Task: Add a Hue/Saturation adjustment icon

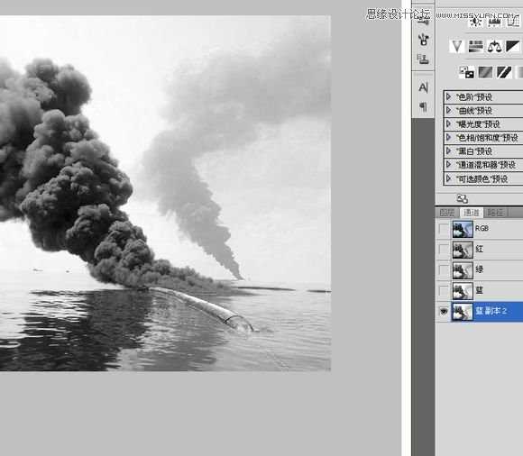Action: coord(475,46)
